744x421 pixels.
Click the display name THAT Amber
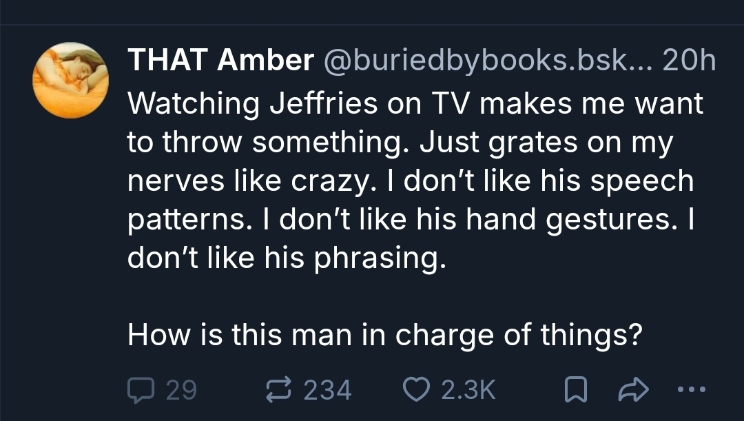pos(220,61)
